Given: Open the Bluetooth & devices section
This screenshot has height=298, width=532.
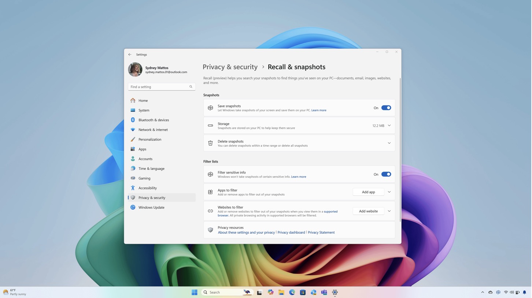Looking at the screenshot, I should click(x=154, y=120).
